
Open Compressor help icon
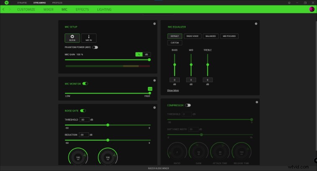257,102
